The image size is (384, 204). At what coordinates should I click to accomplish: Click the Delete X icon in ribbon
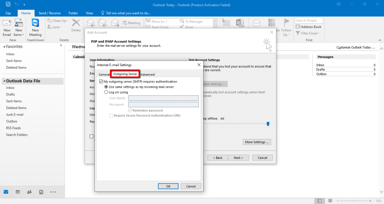coord(76,23)
